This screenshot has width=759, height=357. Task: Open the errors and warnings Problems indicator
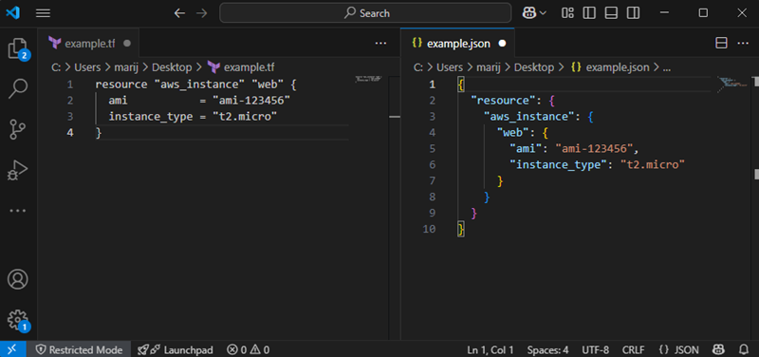[x=249, y=349]
